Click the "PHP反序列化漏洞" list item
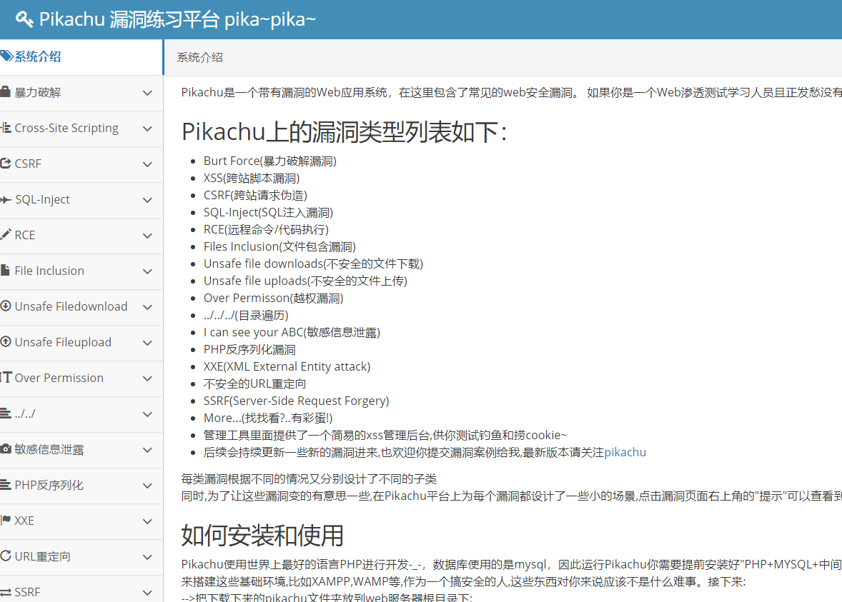Viewport: 842px width, 602px height. [249, 349]
